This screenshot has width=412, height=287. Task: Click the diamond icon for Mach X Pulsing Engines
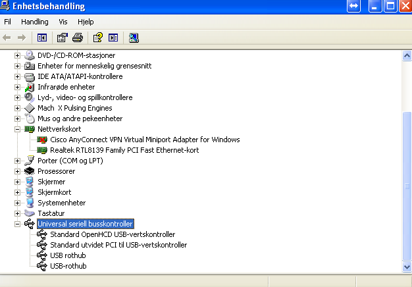30,108
